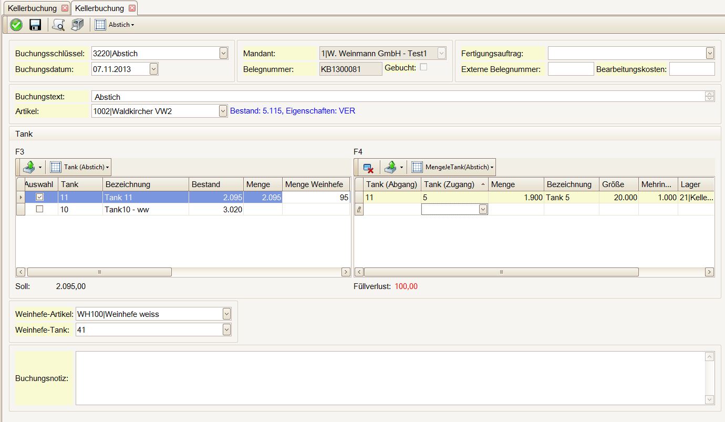Open print preview magnifier icon
This screenshot has height=422, width=725.
coord(58,25)
